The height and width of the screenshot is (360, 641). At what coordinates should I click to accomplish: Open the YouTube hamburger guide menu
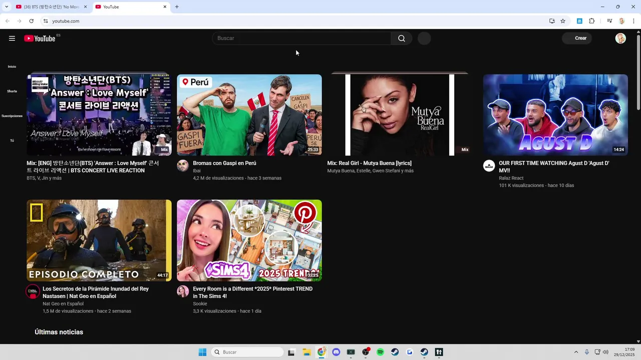(x=12, y=38)
